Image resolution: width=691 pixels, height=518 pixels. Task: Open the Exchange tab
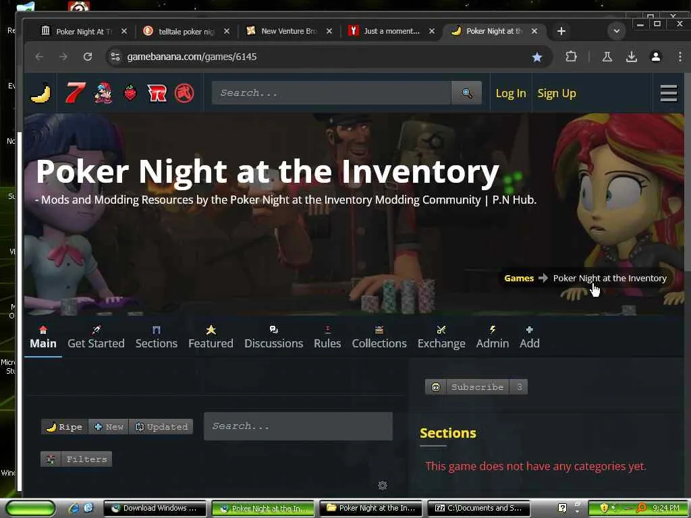[441, 338]
